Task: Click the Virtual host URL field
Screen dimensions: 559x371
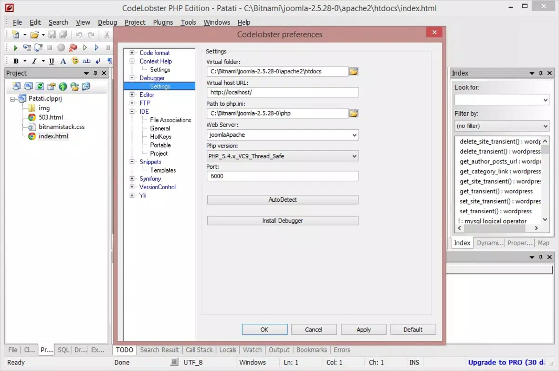Action: pos(283,92)
